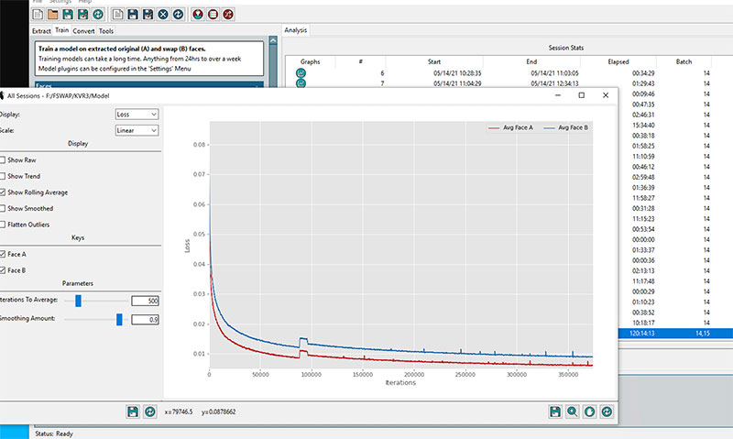This screenshot has height=439, width=733.
Task: Click the Smoothing field showing 0.9
Action: [x=145, y=319]
